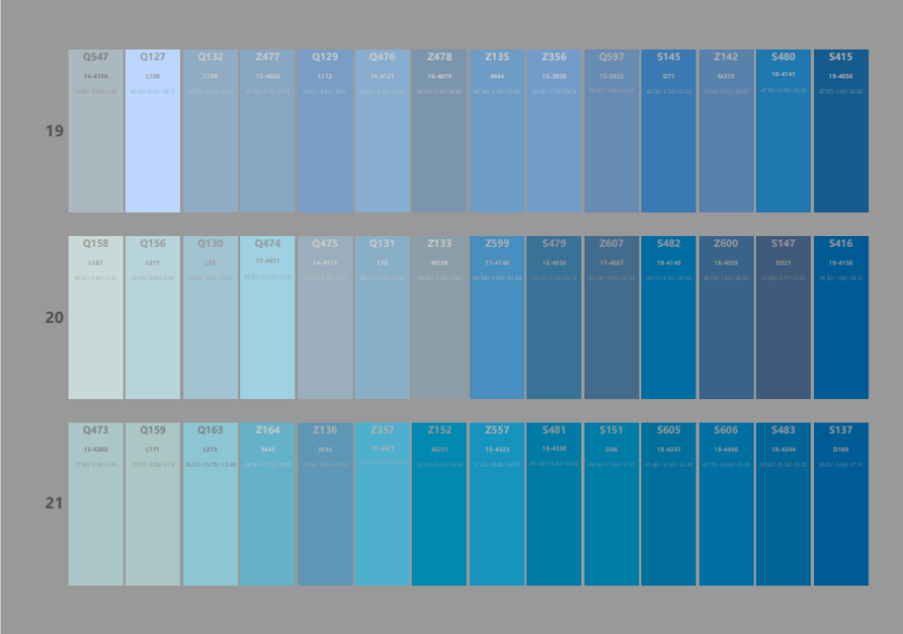Click the S147 navy swatch

(783, 317)
